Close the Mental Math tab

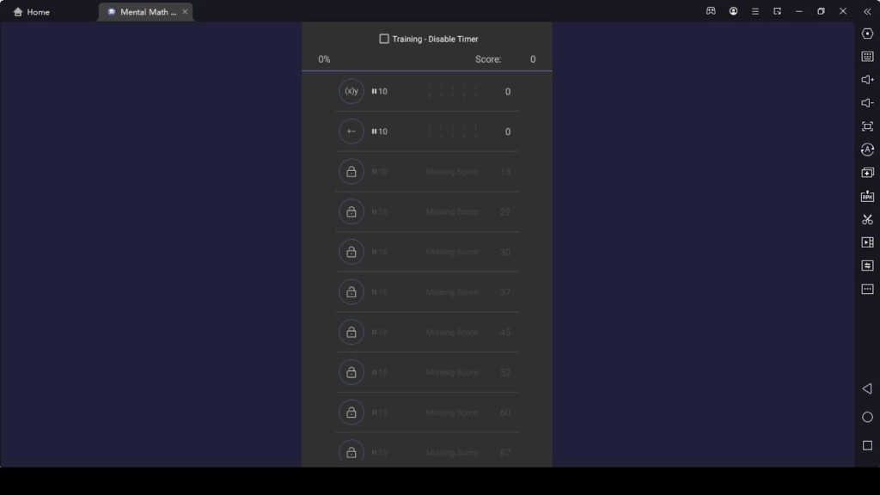[x=185, y=12]
